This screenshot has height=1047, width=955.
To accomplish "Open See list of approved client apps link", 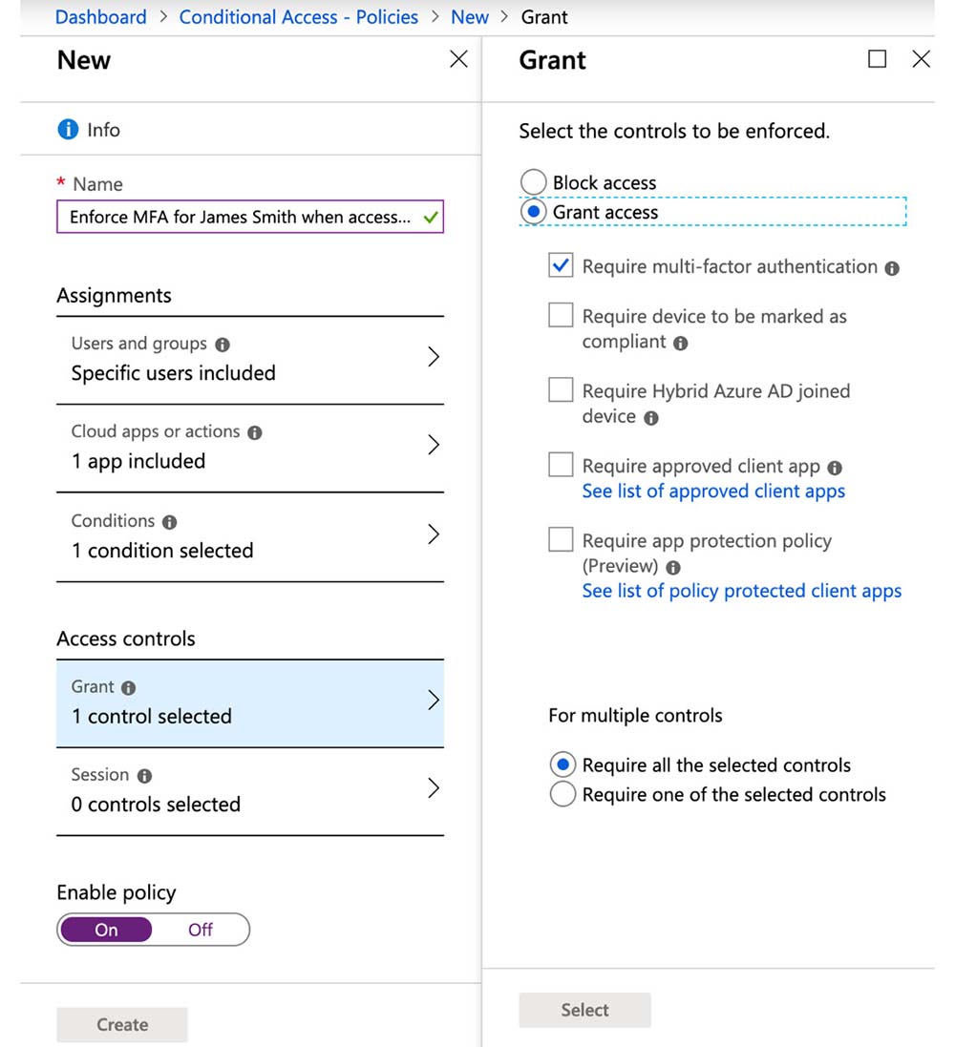I will [x=713, y=492].
